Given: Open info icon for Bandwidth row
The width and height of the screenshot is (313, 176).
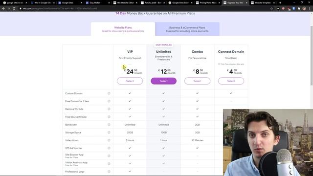Looking at the screenshot, I should pyautogui.click(x=109, y=125).
